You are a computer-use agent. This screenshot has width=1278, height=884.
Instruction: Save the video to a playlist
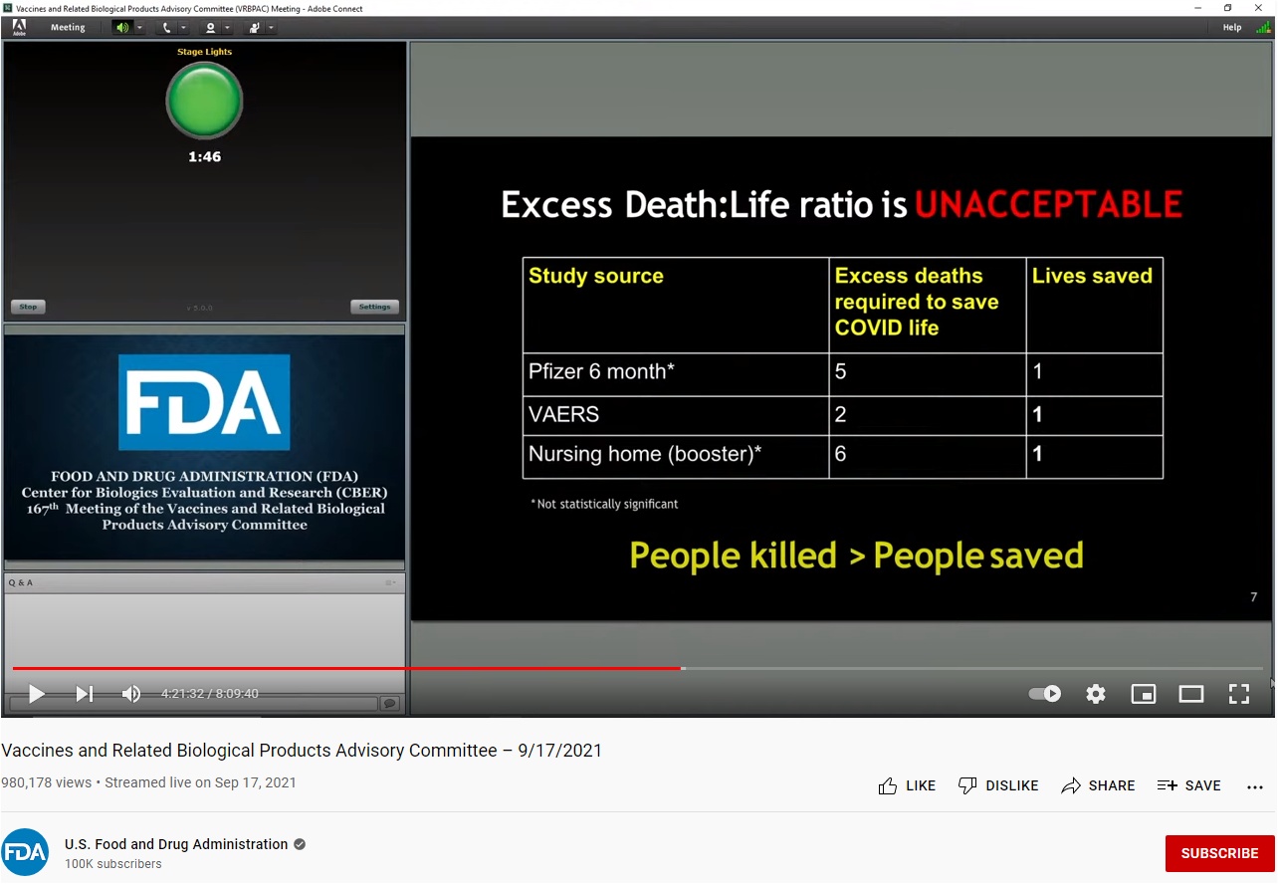[1189, 785]
